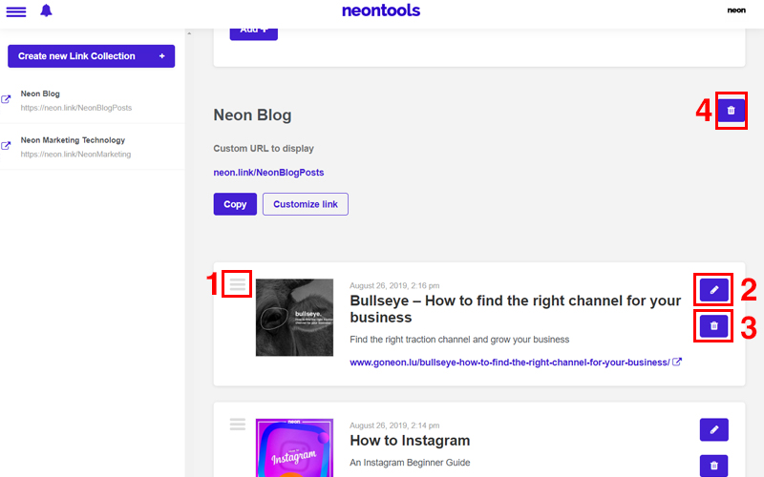Click 'An Instagram Beginner Guide' description
This screenshot has height=477, width=764.
click(x=410, y=463)
